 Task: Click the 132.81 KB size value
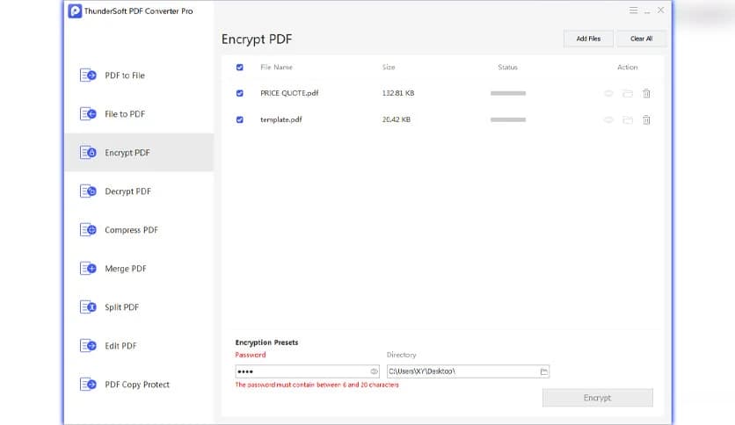click(398, 93)
